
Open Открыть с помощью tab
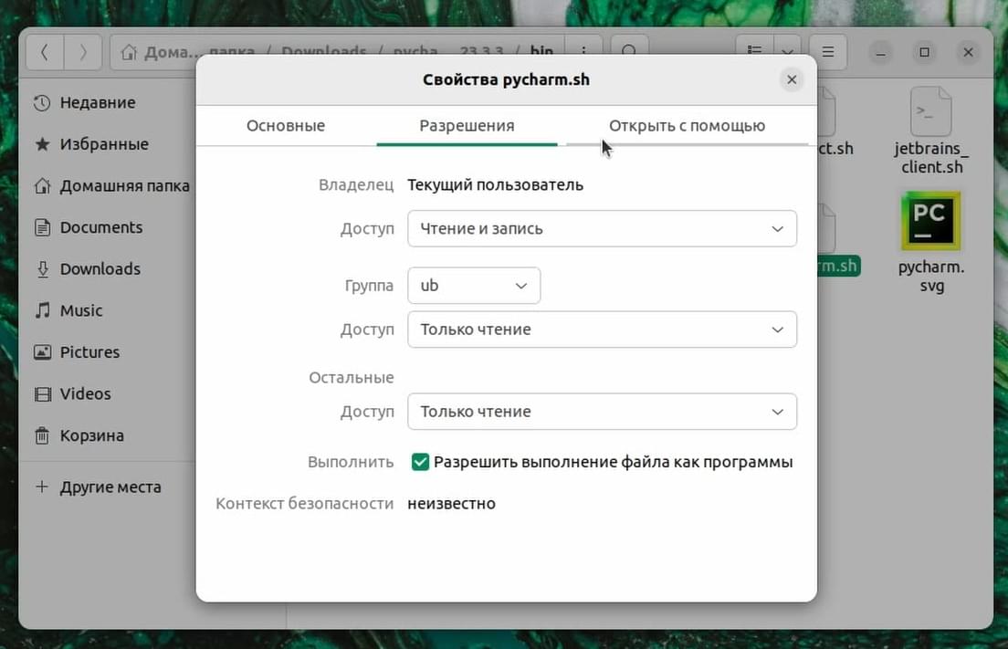coord(687,126)
